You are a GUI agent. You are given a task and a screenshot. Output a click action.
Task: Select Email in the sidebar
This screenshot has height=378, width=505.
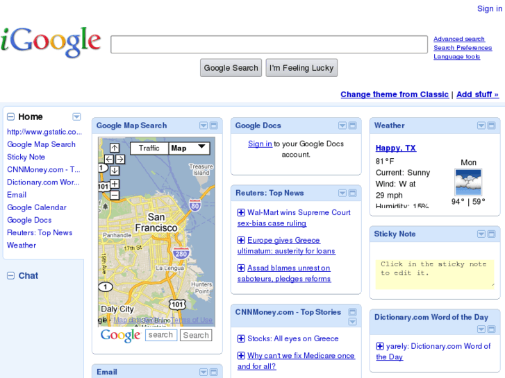pos(17,195)
